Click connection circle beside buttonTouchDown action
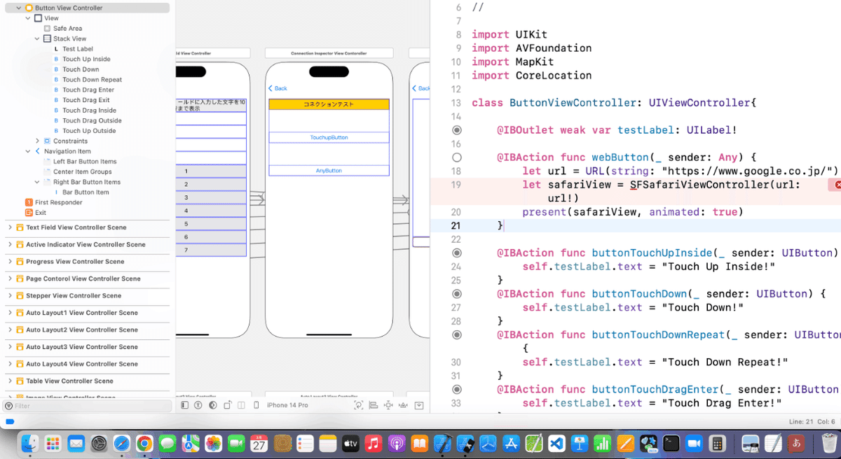 tap(457, 294)
